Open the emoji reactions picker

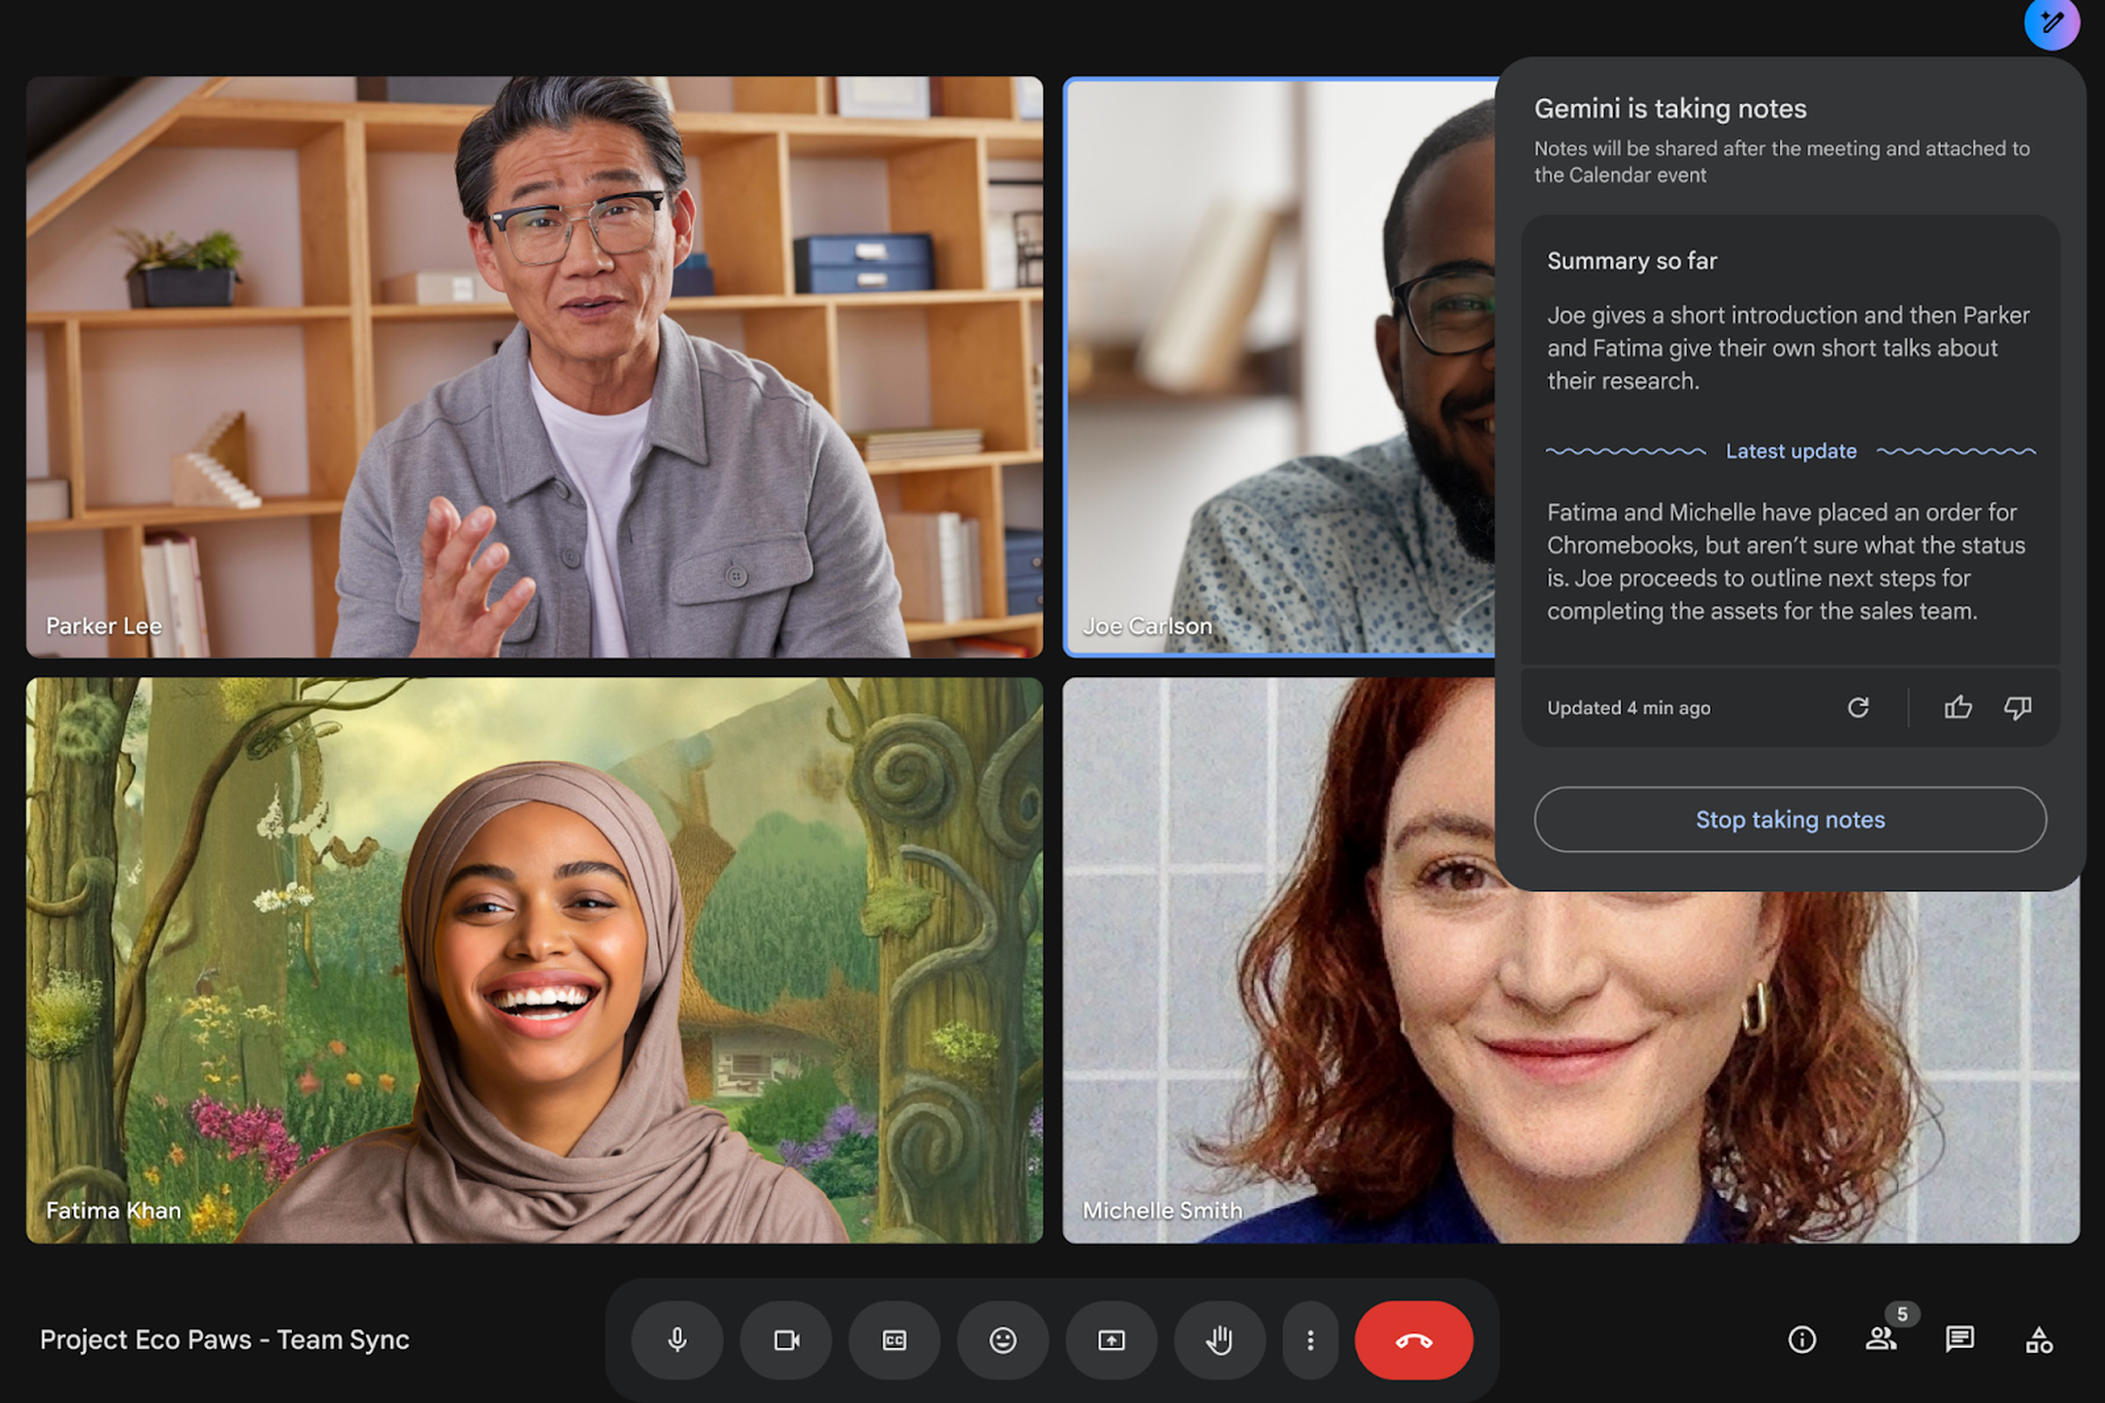pyautogui.click(x=1003, y=1340)
